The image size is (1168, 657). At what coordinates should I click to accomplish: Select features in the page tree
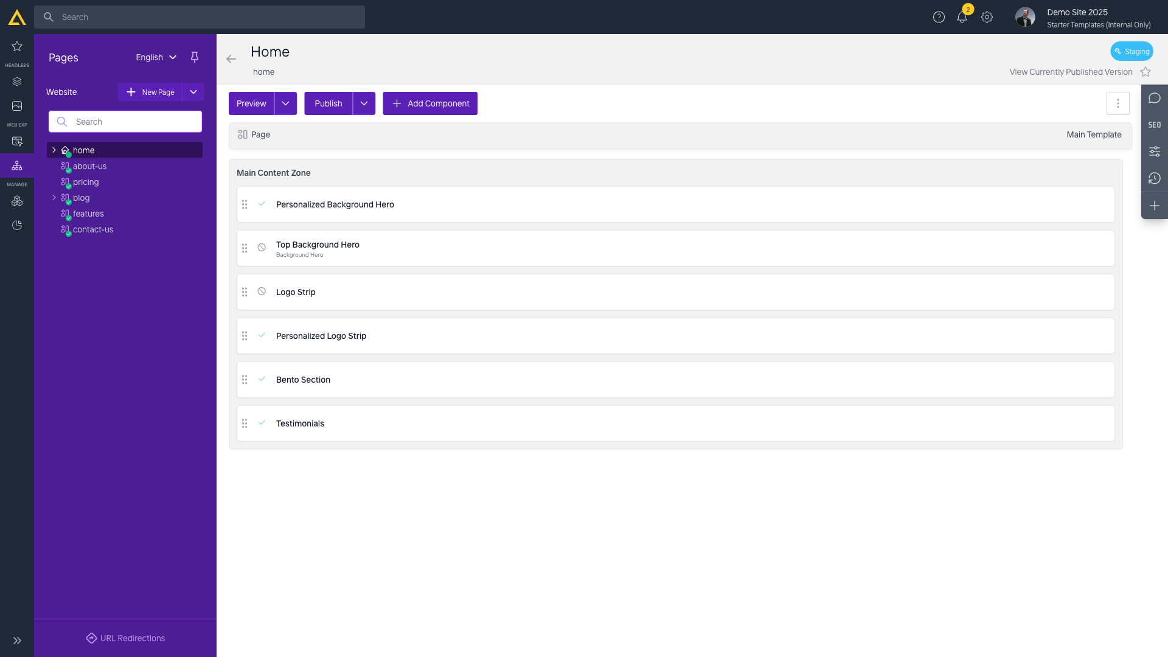pos(88,214)
